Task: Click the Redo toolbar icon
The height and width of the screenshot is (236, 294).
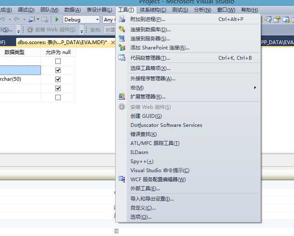Action: pyautogui.click(x=17, y=19)
